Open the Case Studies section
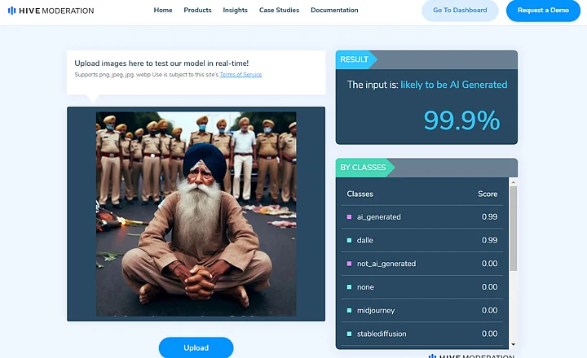Image resolution: width=587 pixels, height=358 pixels. (x=279, y=11)
